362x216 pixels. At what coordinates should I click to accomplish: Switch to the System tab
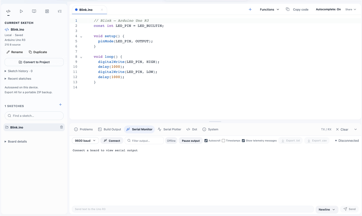point(210,130)
